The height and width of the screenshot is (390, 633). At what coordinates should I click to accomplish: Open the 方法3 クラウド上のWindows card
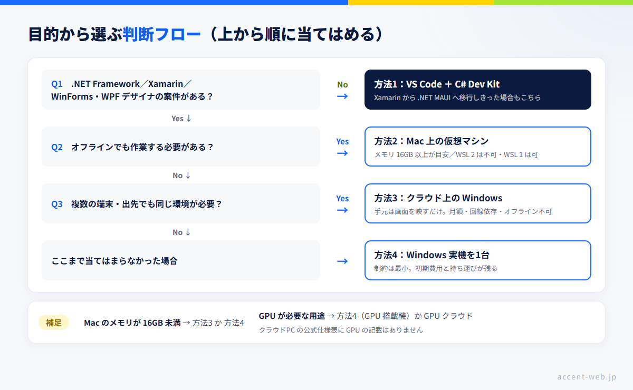coord(478,203)
